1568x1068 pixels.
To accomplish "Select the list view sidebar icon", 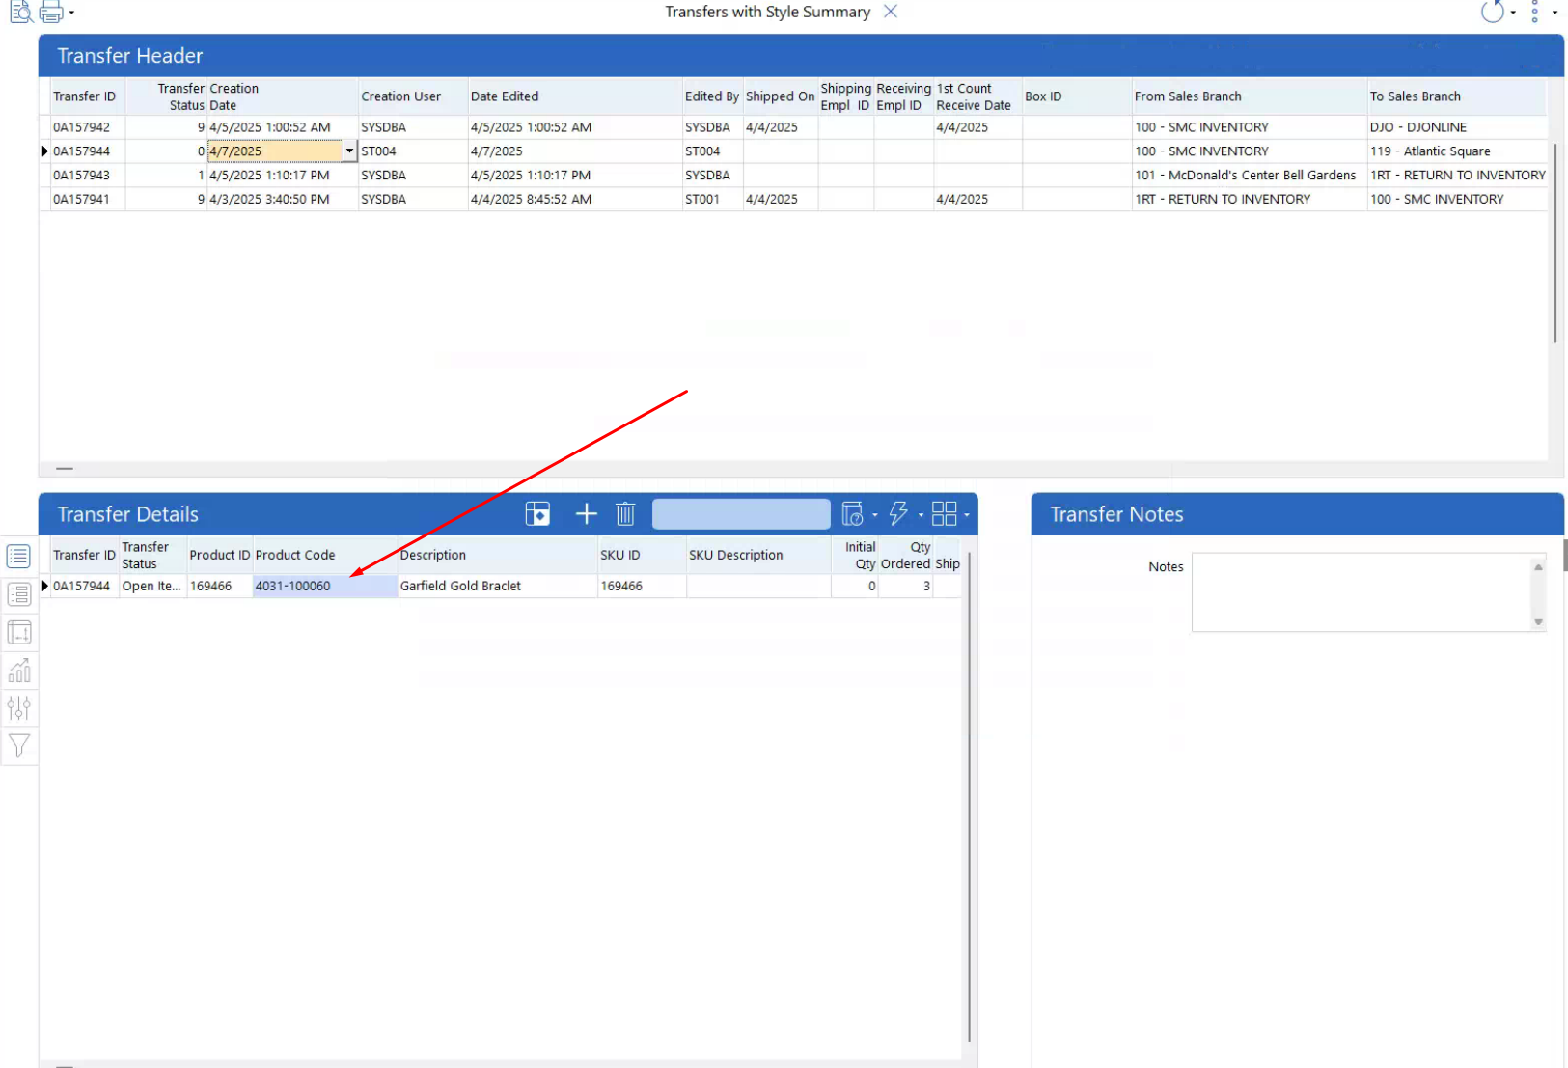I will pyautogui.click(x=18, y=557).
